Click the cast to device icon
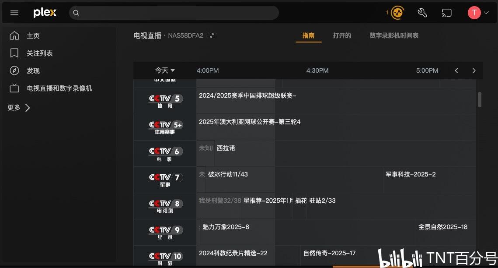Viewport: 498px width, 268px height. tap(446, 13)
